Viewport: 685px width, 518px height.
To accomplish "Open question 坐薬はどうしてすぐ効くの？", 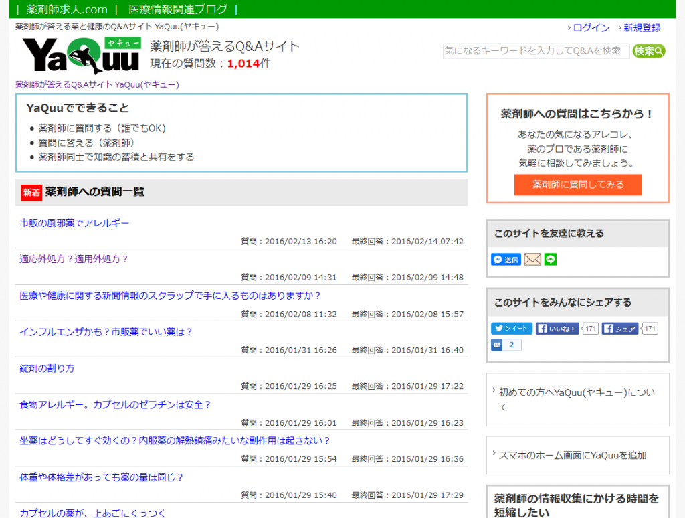I will tap(175, 440).
